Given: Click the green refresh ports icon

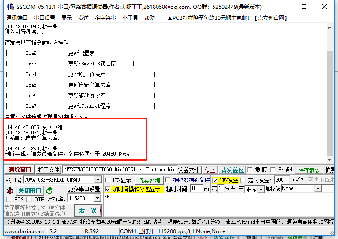Looking at the screenshot, I should click(x=49, y=190).
